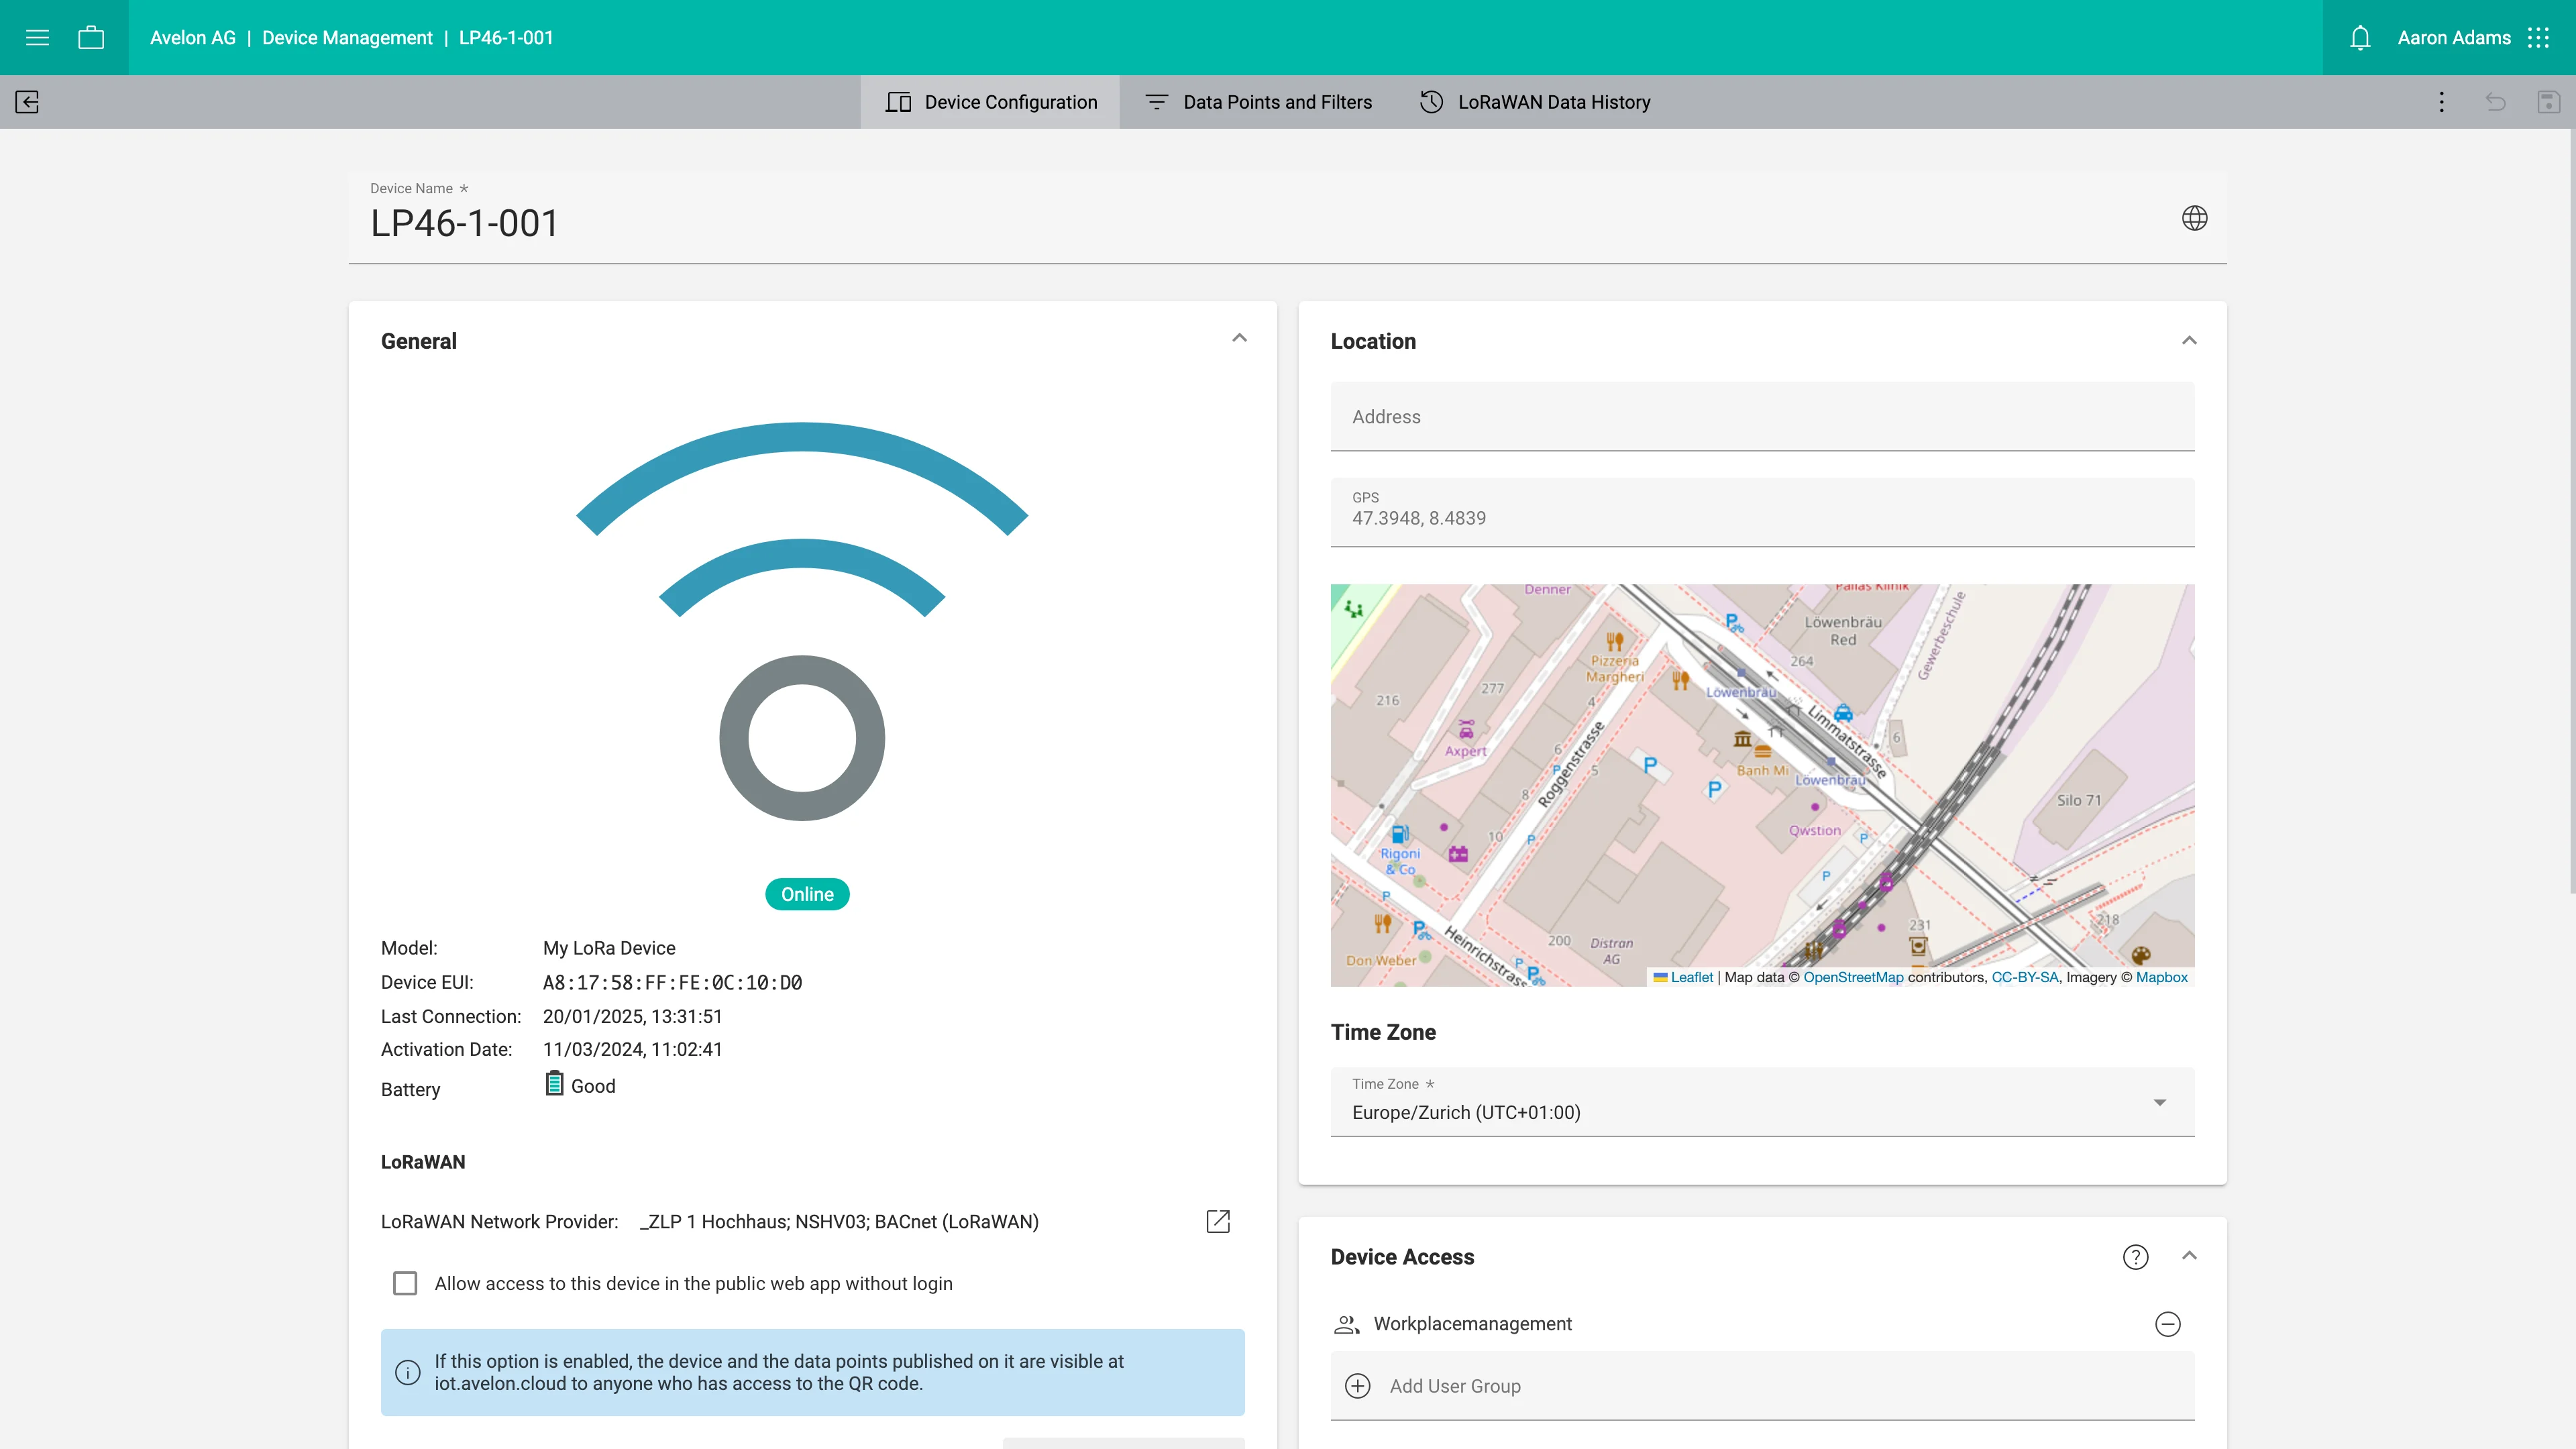Collapse the Location panel
Image resolution: width=2576 pixels, height=1449 pixels.
click(x=2190, y=341)
